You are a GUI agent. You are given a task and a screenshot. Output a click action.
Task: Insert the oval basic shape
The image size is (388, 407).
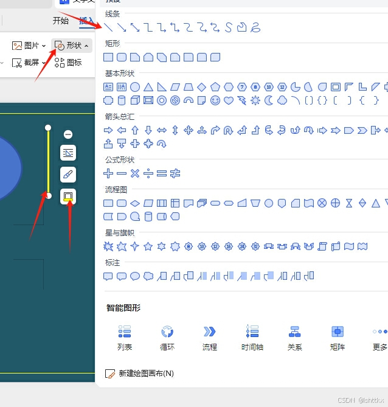(x=135, y=87)
